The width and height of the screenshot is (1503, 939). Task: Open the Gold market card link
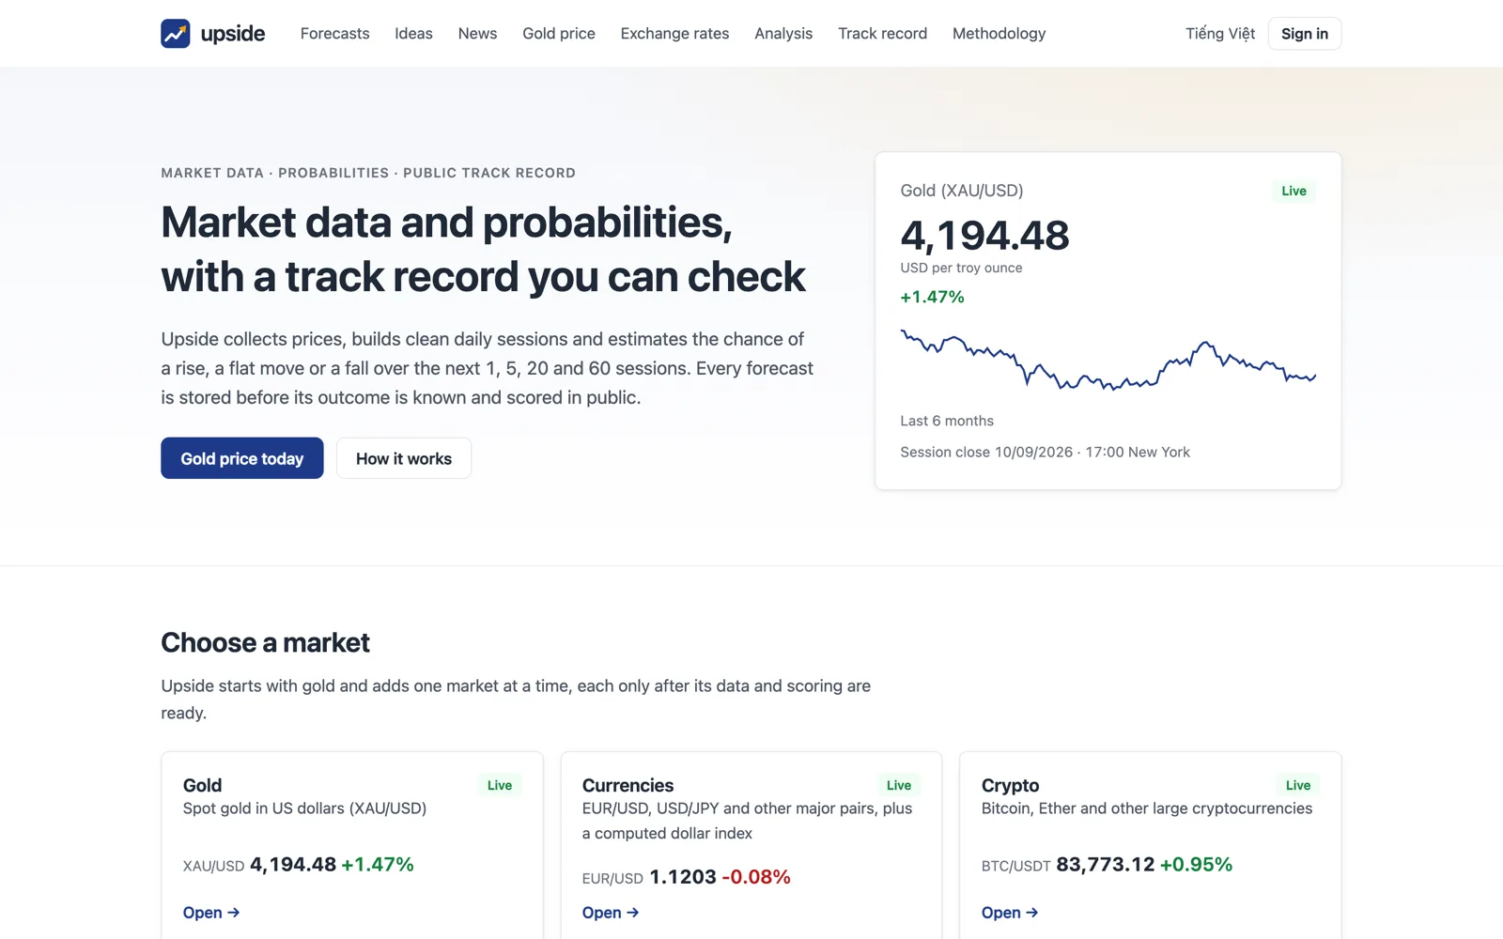tap(211, 913)
